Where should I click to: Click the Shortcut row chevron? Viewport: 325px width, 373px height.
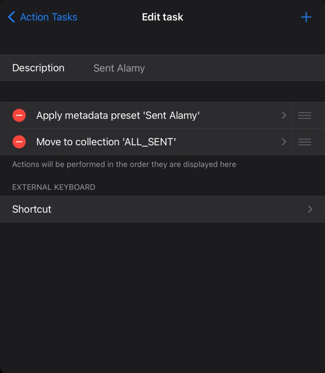tap(310, 209)
